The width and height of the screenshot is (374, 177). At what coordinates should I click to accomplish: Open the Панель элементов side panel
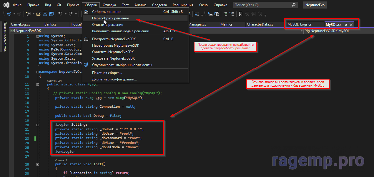[x=5, y=36]
